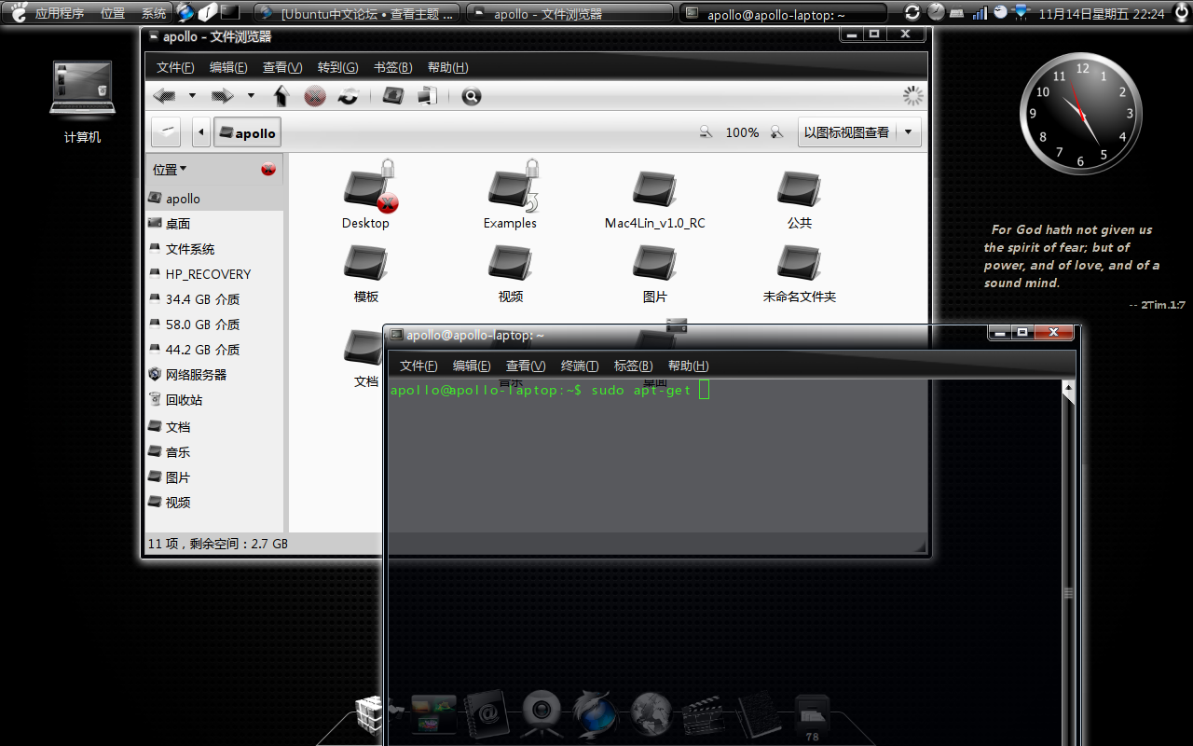
Task: Select 34.4 GB 介质 volume
Action: click(x=214, y=298)
